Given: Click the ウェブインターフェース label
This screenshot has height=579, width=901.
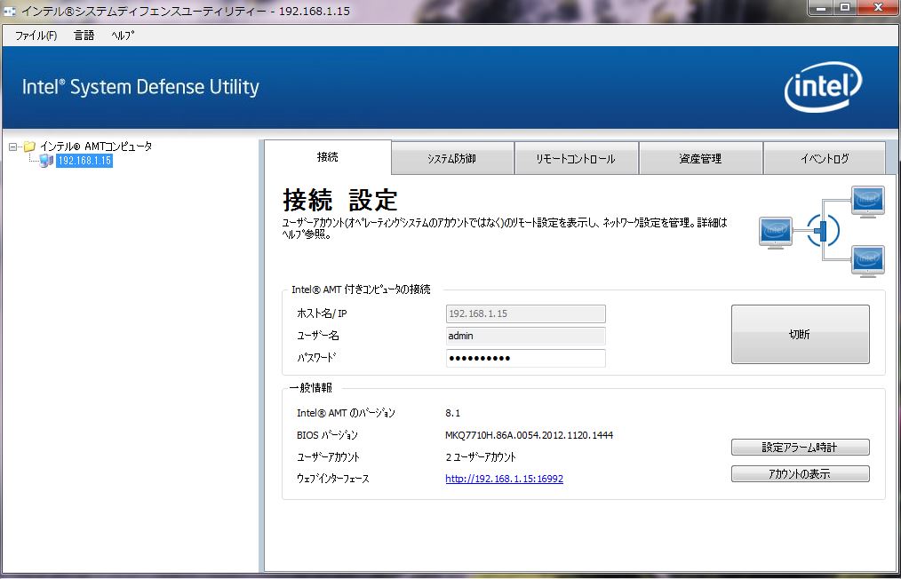Looking at the screenshot, I should 332,479.
